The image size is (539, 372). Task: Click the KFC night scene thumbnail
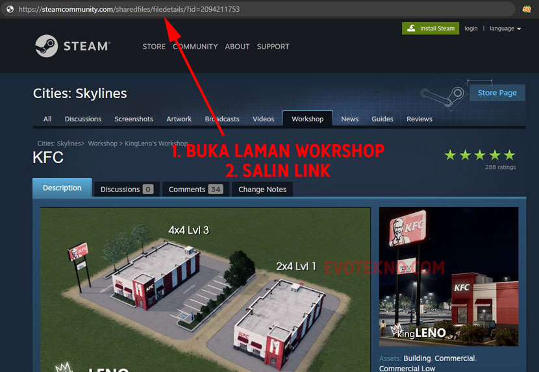point(449,277)
